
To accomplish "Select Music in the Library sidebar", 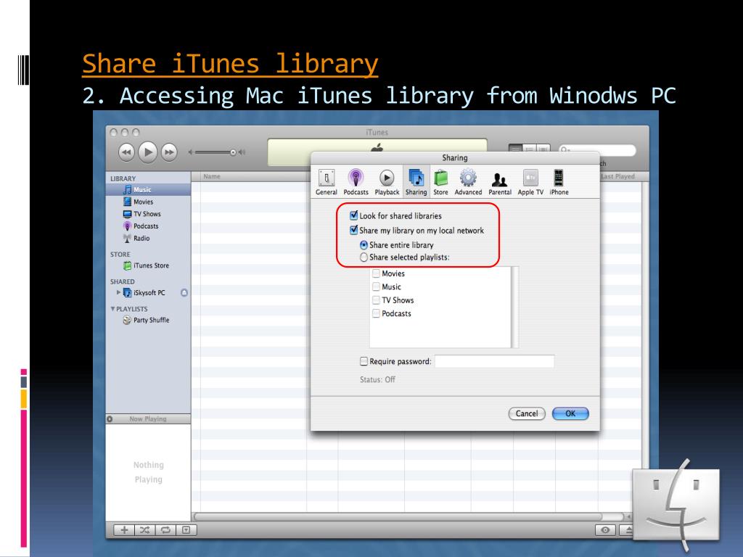I will 148,189.
